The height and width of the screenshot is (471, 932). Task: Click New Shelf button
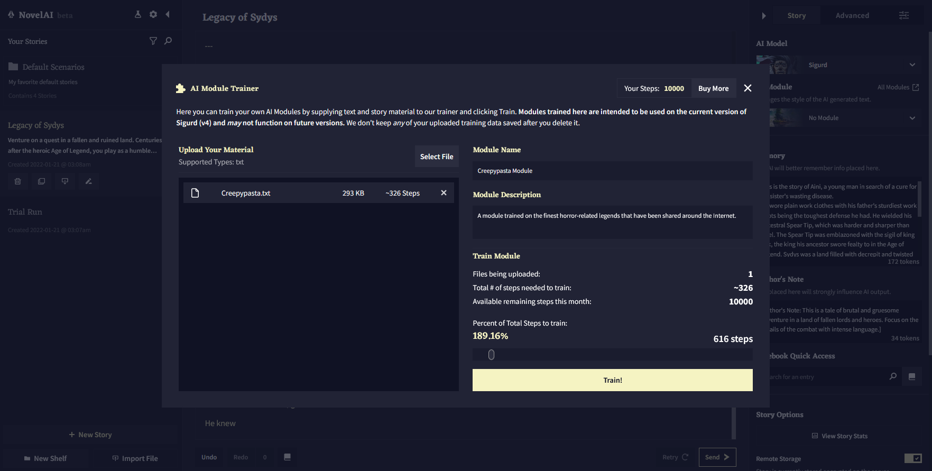[x=45, y=458]
